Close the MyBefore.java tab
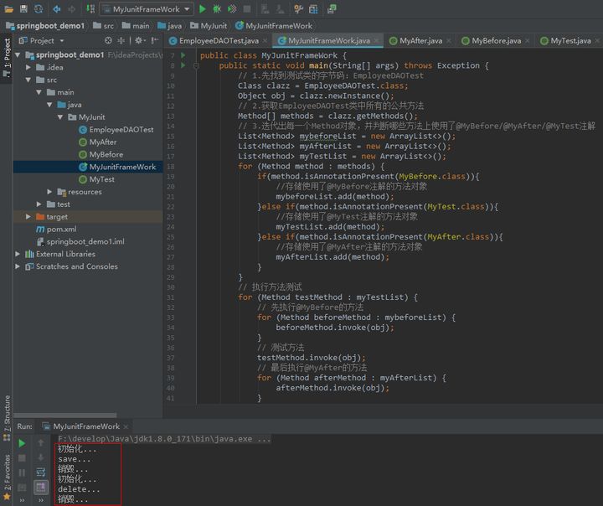603x506 pixels. pos(528,40)
